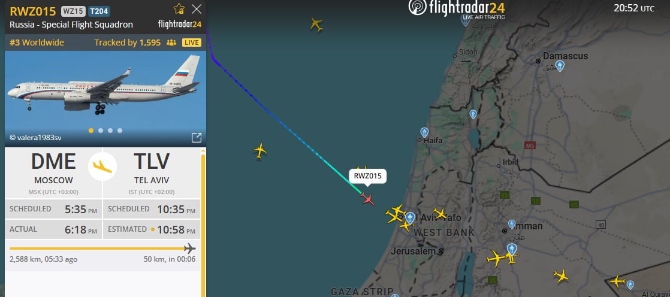
Task: Select yellow aircraft west of flight trail
Action: pos(260,151)
